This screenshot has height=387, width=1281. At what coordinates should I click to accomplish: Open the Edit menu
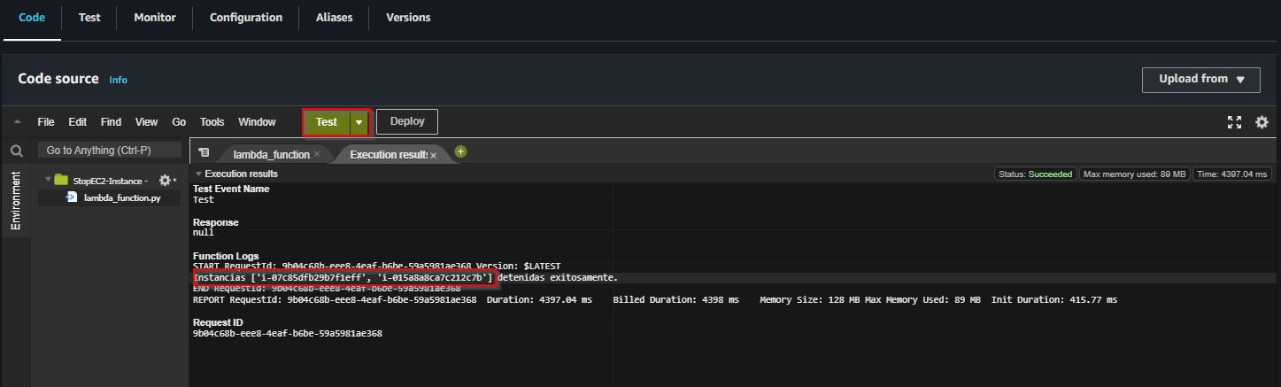tap(78, 122)
